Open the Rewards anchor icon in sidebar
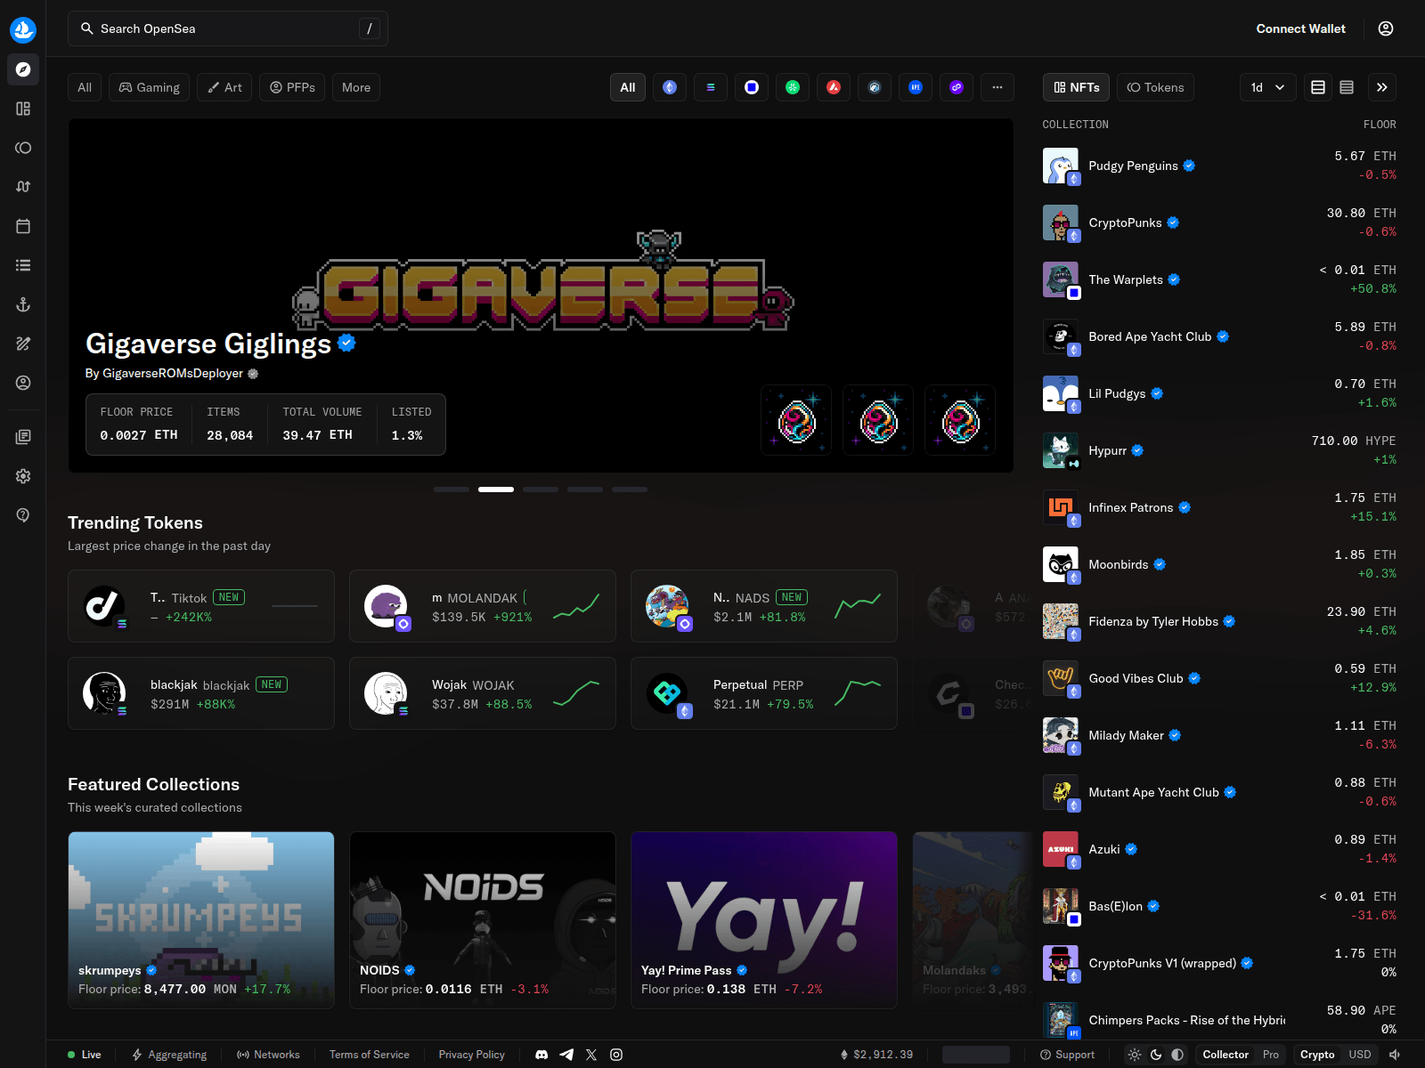The height and width of the screenshot is (1068, 1425). click(23, 304)
